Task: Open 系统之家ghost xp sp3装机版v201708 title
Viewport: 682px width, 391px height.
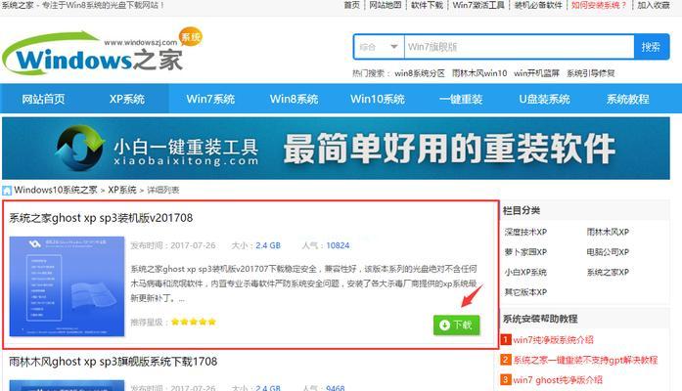Action: click(x=101, y=218)
